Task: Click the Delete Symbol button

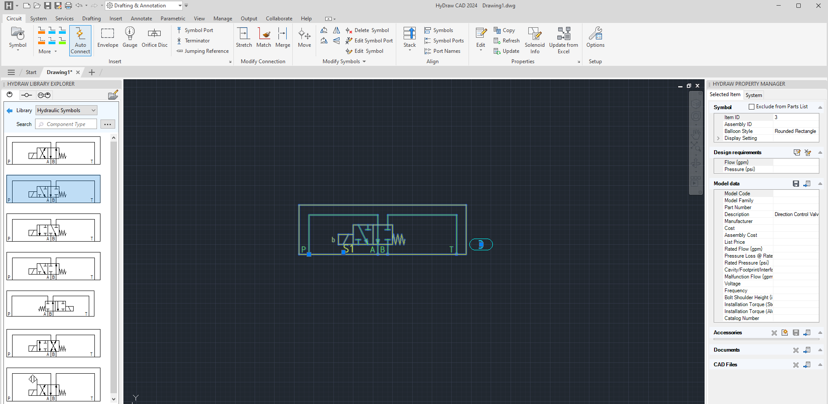Action: pyautogui.click(x=367, y=30)
